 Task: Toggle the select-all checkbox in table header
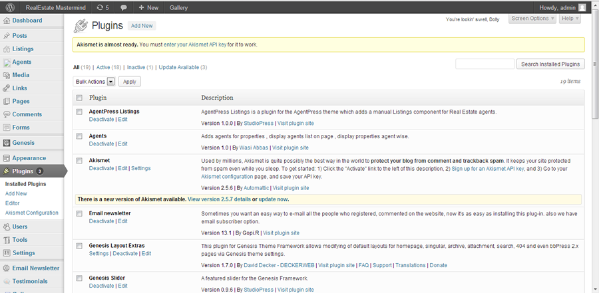[x=79, y=98]
